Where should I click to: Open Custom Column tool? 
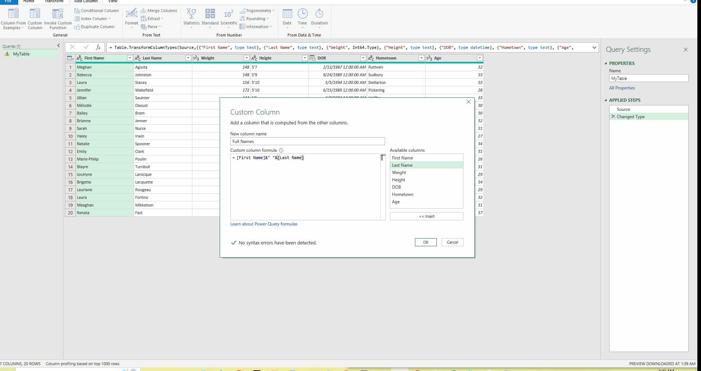click(x=35, y=19)
